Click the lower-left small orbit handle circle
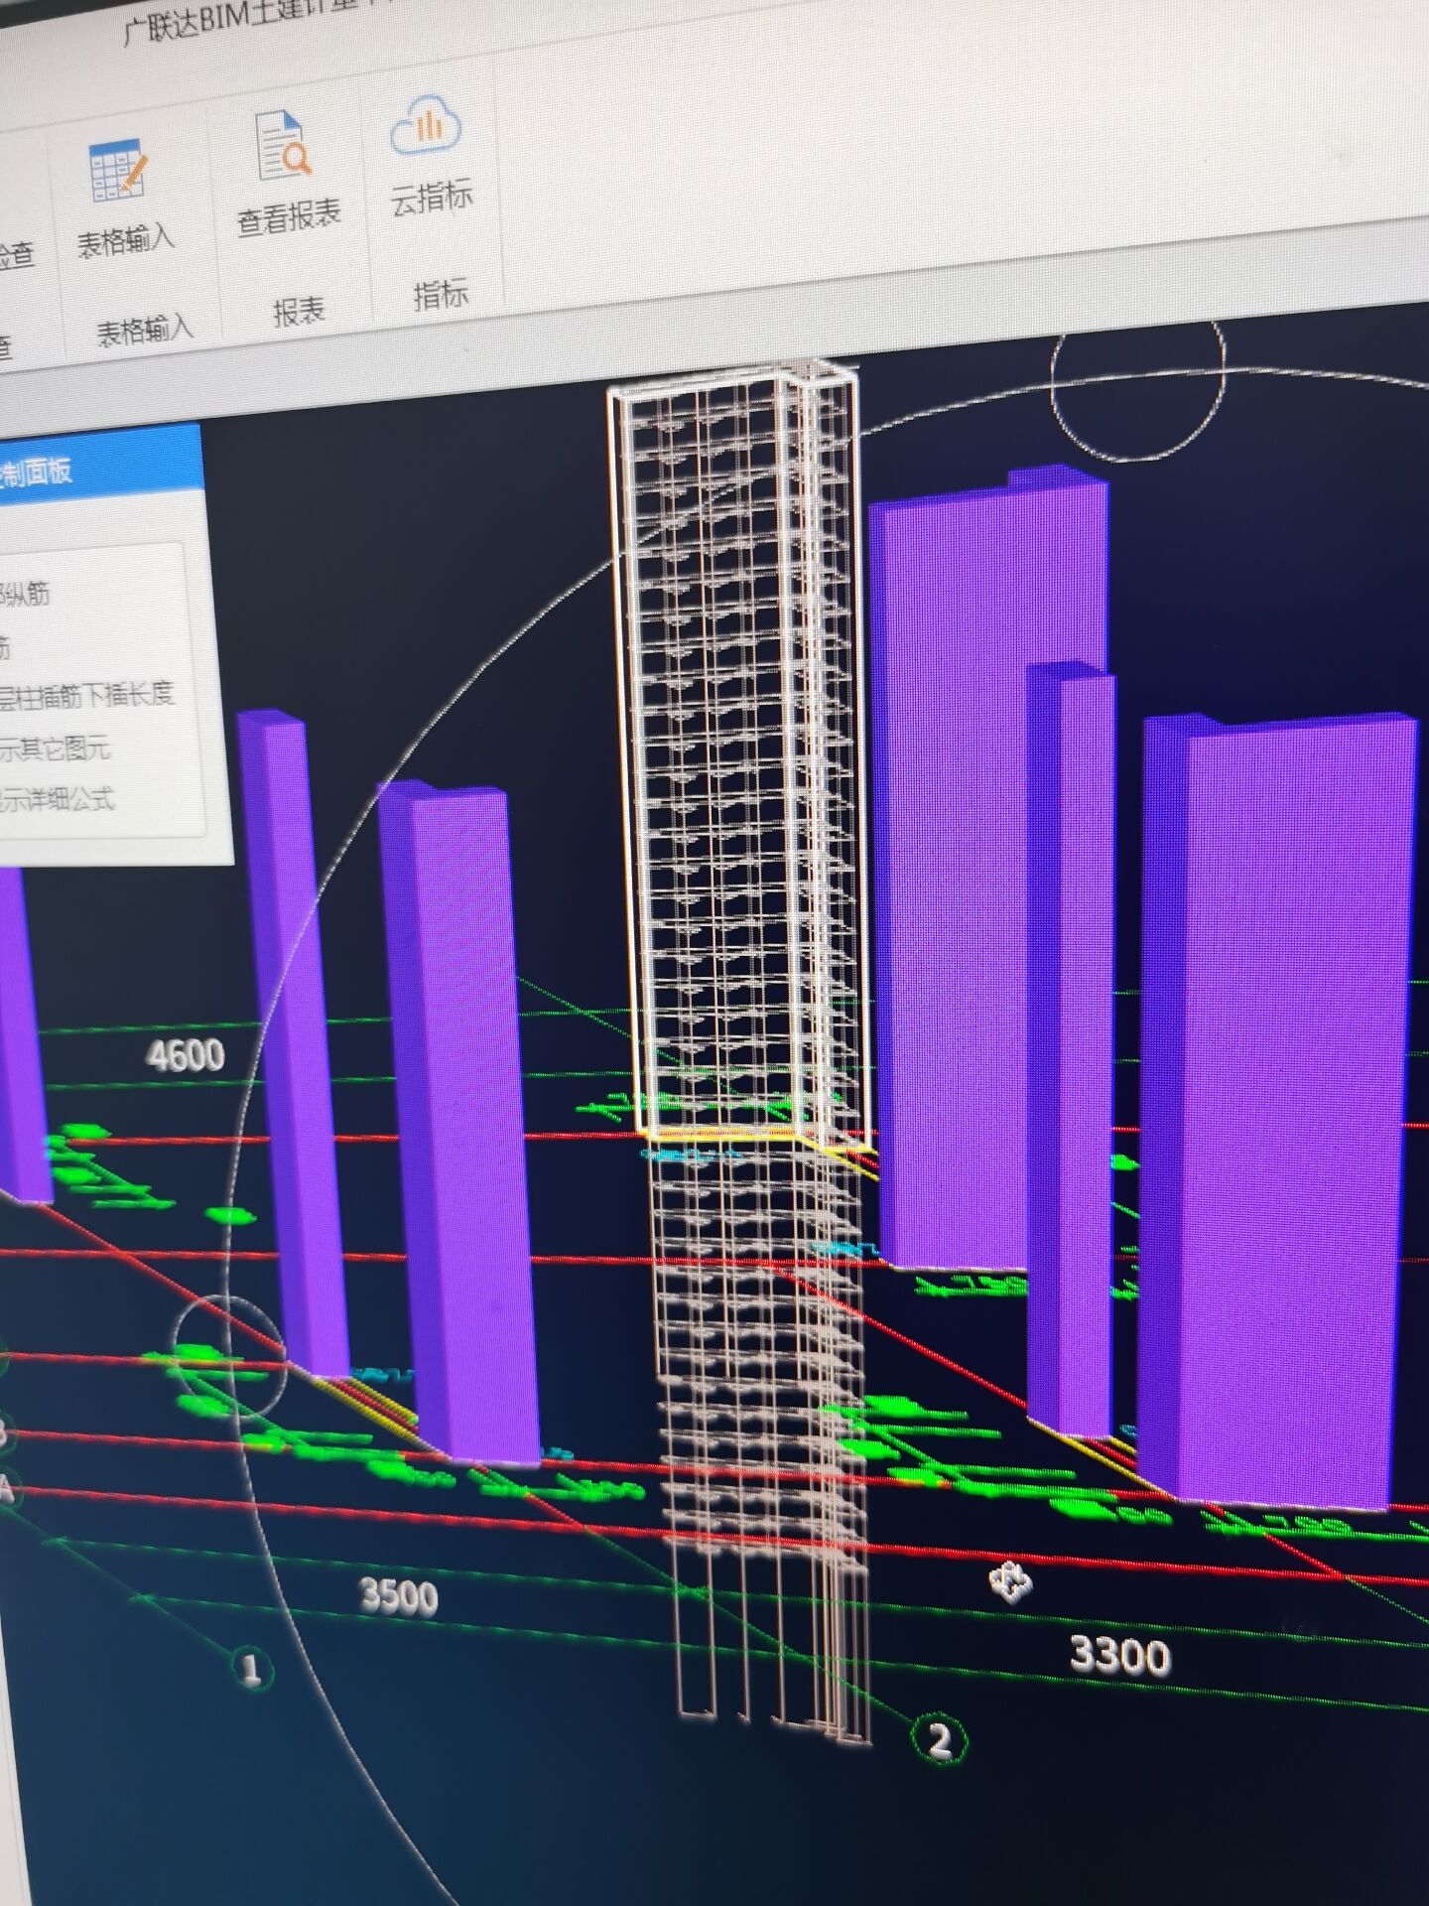The width and height of the screenshot is (1429, 1906). [x=230, y=1357]
